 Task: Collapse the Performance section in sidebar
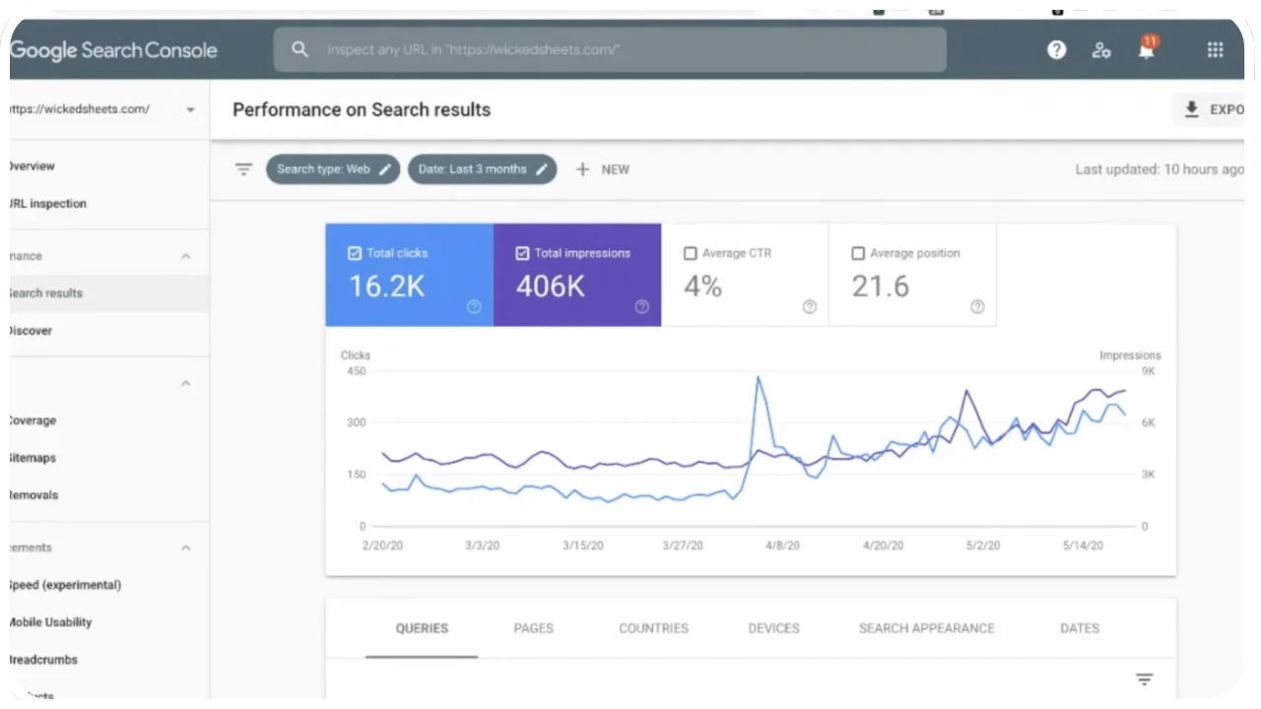click(x=185, y=256)
